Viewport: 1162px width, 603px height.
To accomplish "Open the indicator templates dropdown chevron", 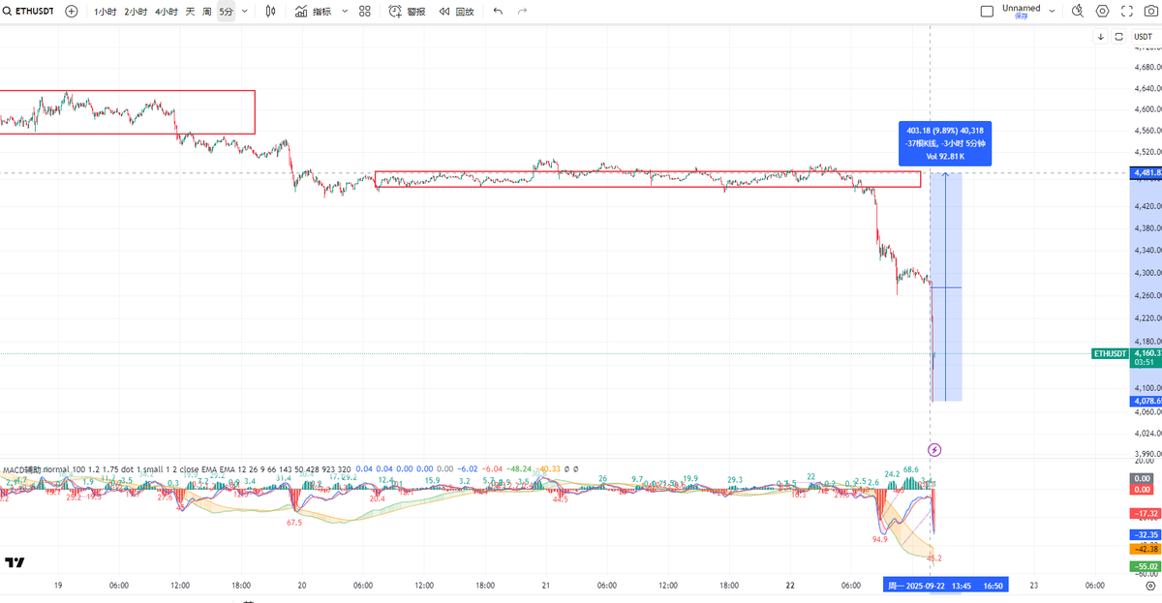I will (344, 11).
